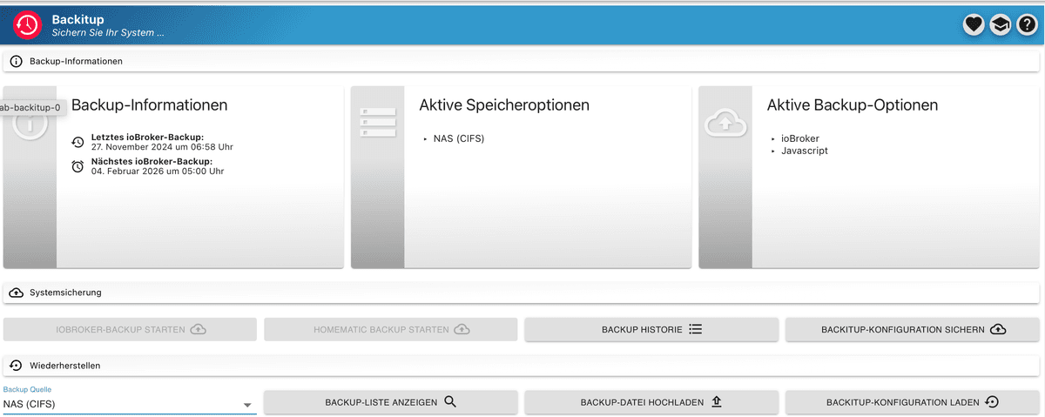Click the date 04. Februar 2026 um 05:00 Uhr

click(158, 172)
